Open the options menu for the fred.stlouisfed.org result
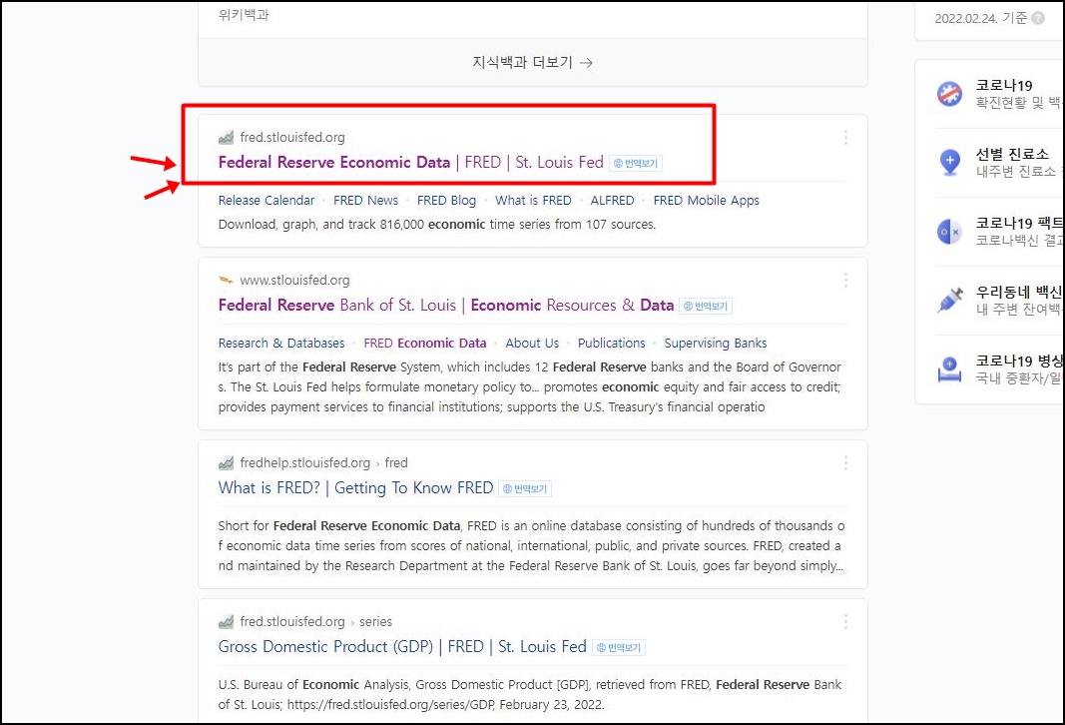Image resolution: width=1065 pixels, height=725 pixels. pos(845,137)
